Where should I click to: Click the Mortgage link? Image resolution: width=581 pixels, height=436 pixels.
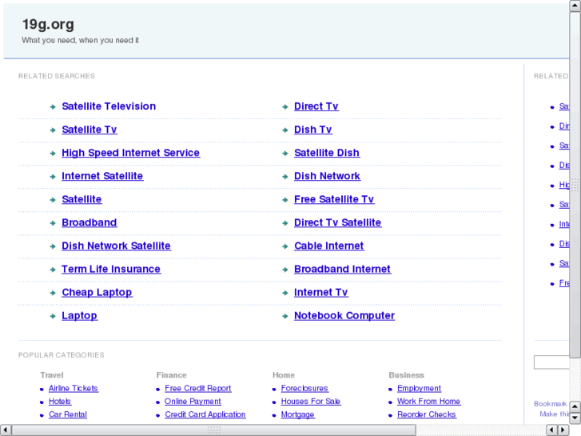point(298,415)
